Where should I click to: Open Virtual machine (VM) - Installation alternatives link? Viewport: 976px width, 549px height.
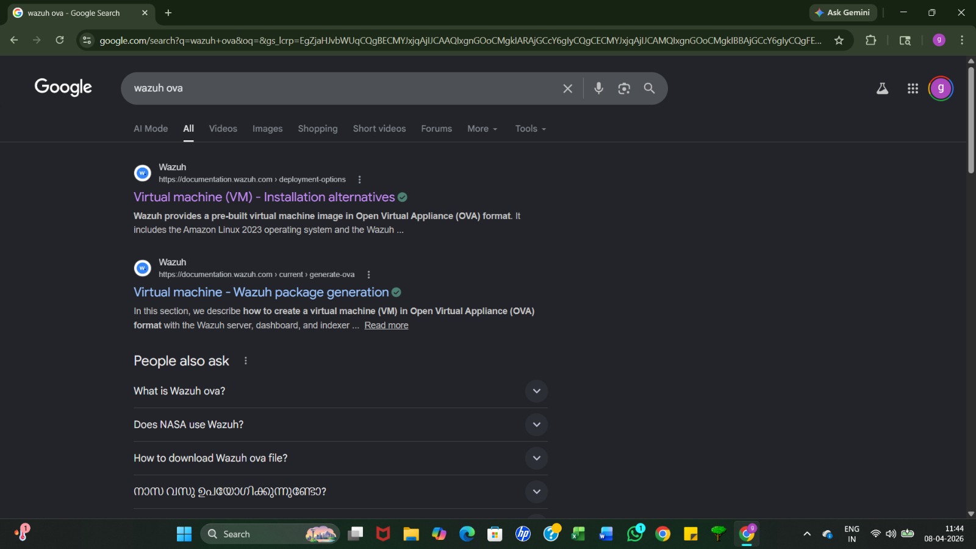pyautogui.click(x=264, y=197)
